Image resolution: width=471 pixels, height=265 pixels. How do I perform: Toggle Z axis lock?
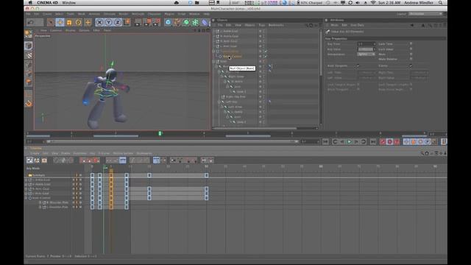[x=118, y=22]
